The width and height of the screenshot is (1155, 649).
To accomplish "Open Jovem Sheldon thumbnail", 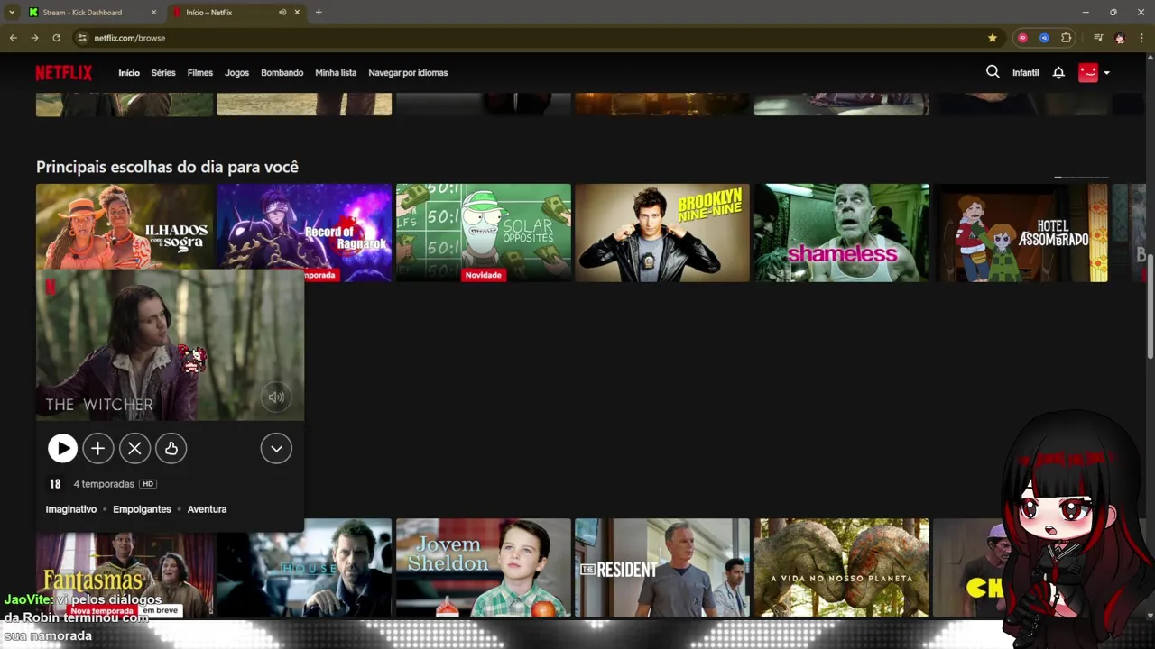I will pyautogui.click(x=484, y=568).
